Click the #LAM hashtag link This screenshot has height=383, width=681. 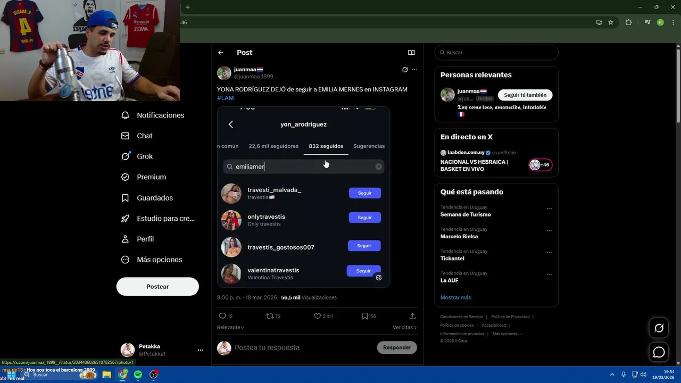click(x=225, y=98)
